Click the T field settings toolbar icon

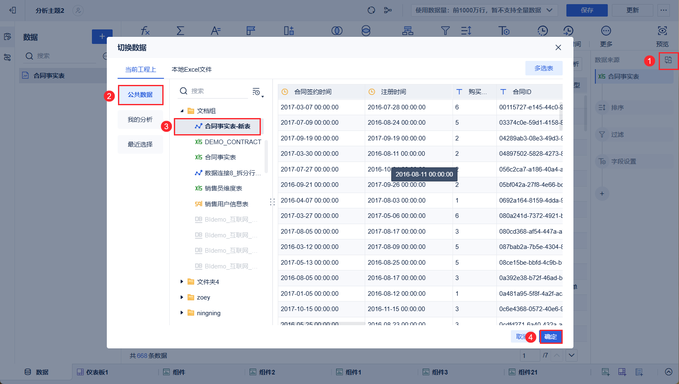[x=504, y=31]
